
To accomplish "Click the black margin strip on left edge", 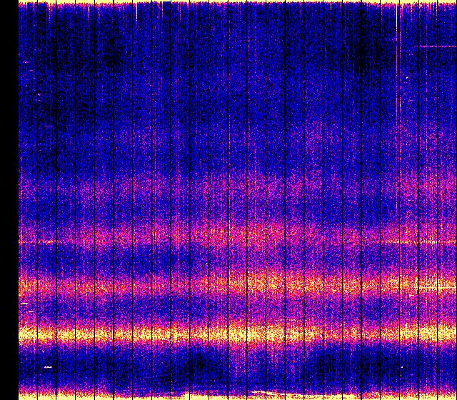I will pos(9,200).
